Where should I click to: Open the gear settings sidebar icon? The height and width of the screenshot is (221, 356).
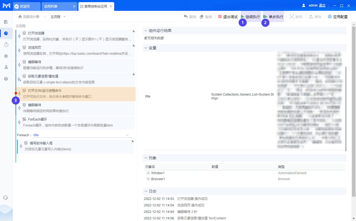[6, 56]
